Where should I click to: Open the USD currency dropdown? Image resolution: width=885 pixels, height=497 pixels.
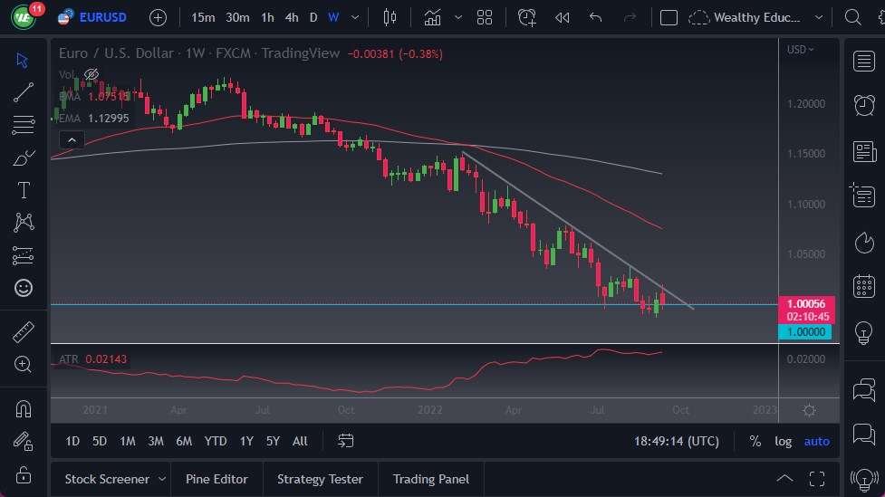tap(801, 50)
